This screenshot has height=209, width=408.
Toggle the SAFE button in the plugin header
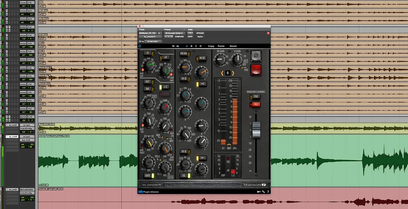click(190, 37)
